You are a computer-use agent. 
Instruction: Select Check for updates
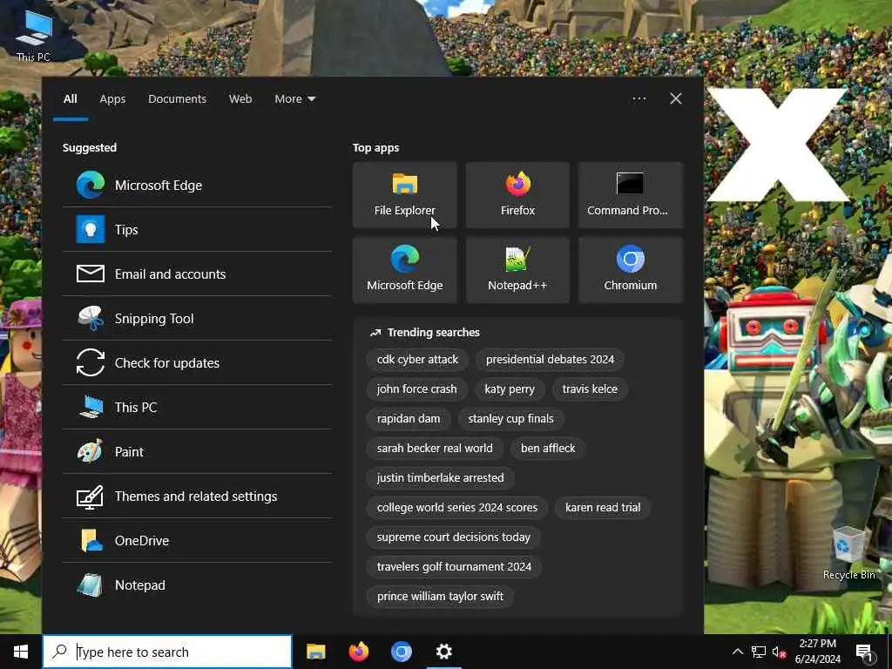pyautogui.click(x=198, y=362)
